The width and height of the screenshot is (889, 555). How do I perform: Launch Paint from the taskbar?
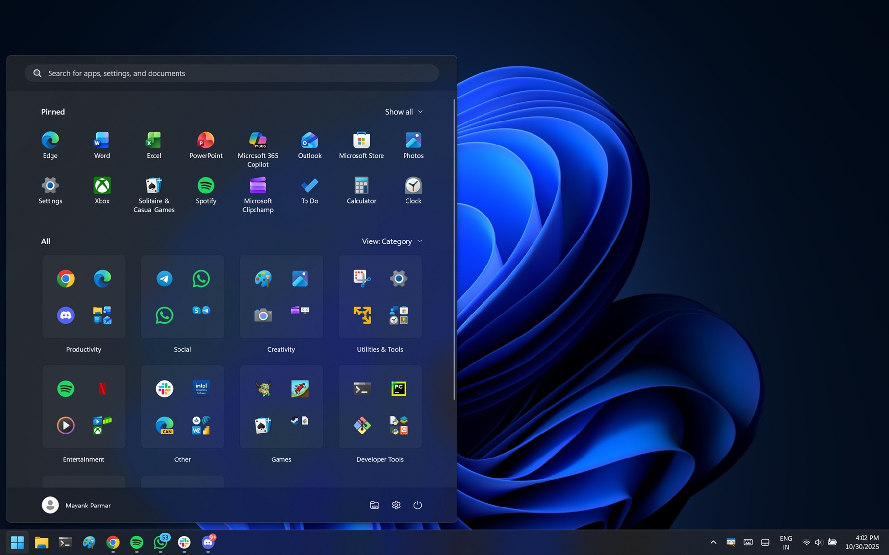tap(89, 542)
